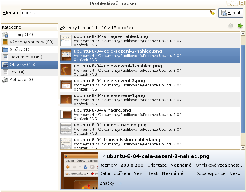This screenshot has width=246, height=192.
Task: Select the E-maily (14) category
Action: pyautogui.click(x=29, y=34)
